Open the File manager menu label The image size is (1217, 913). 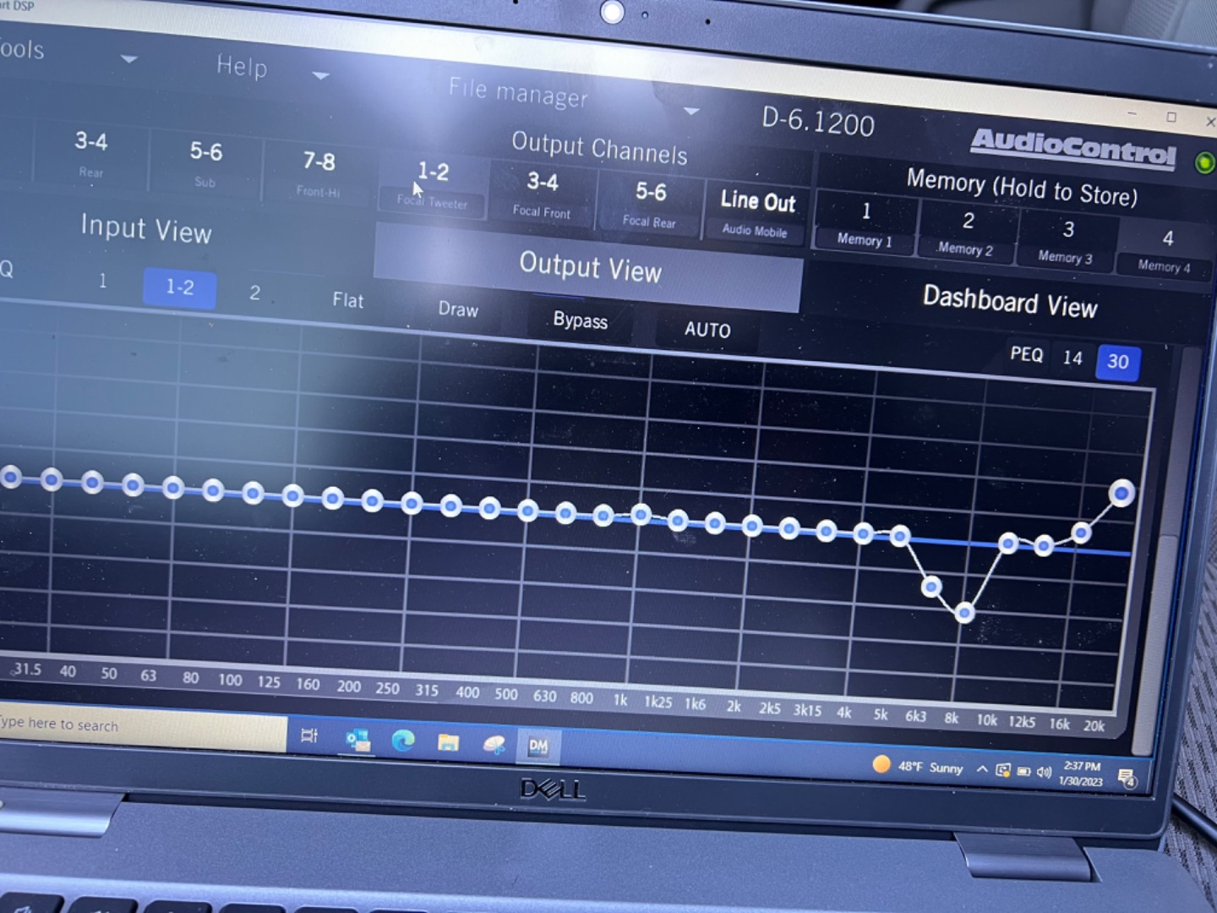click(518, 91)
